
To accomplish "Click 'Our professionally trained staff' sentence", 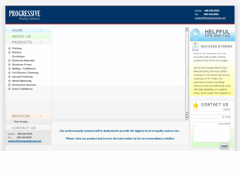I will point(120,131).
